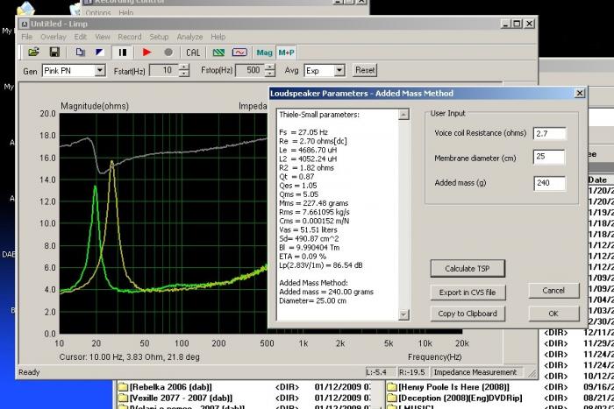The image size is (614, 409).
Task: Open the Overlay menu
Action: coord(53,37)
